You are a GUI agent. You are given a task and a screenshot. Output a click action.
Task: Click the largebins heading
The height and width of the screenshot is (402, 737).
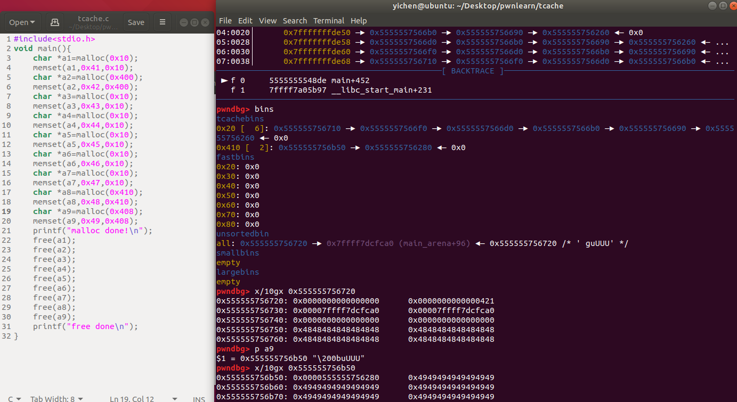pyautogui.click(x=238, y=272)
